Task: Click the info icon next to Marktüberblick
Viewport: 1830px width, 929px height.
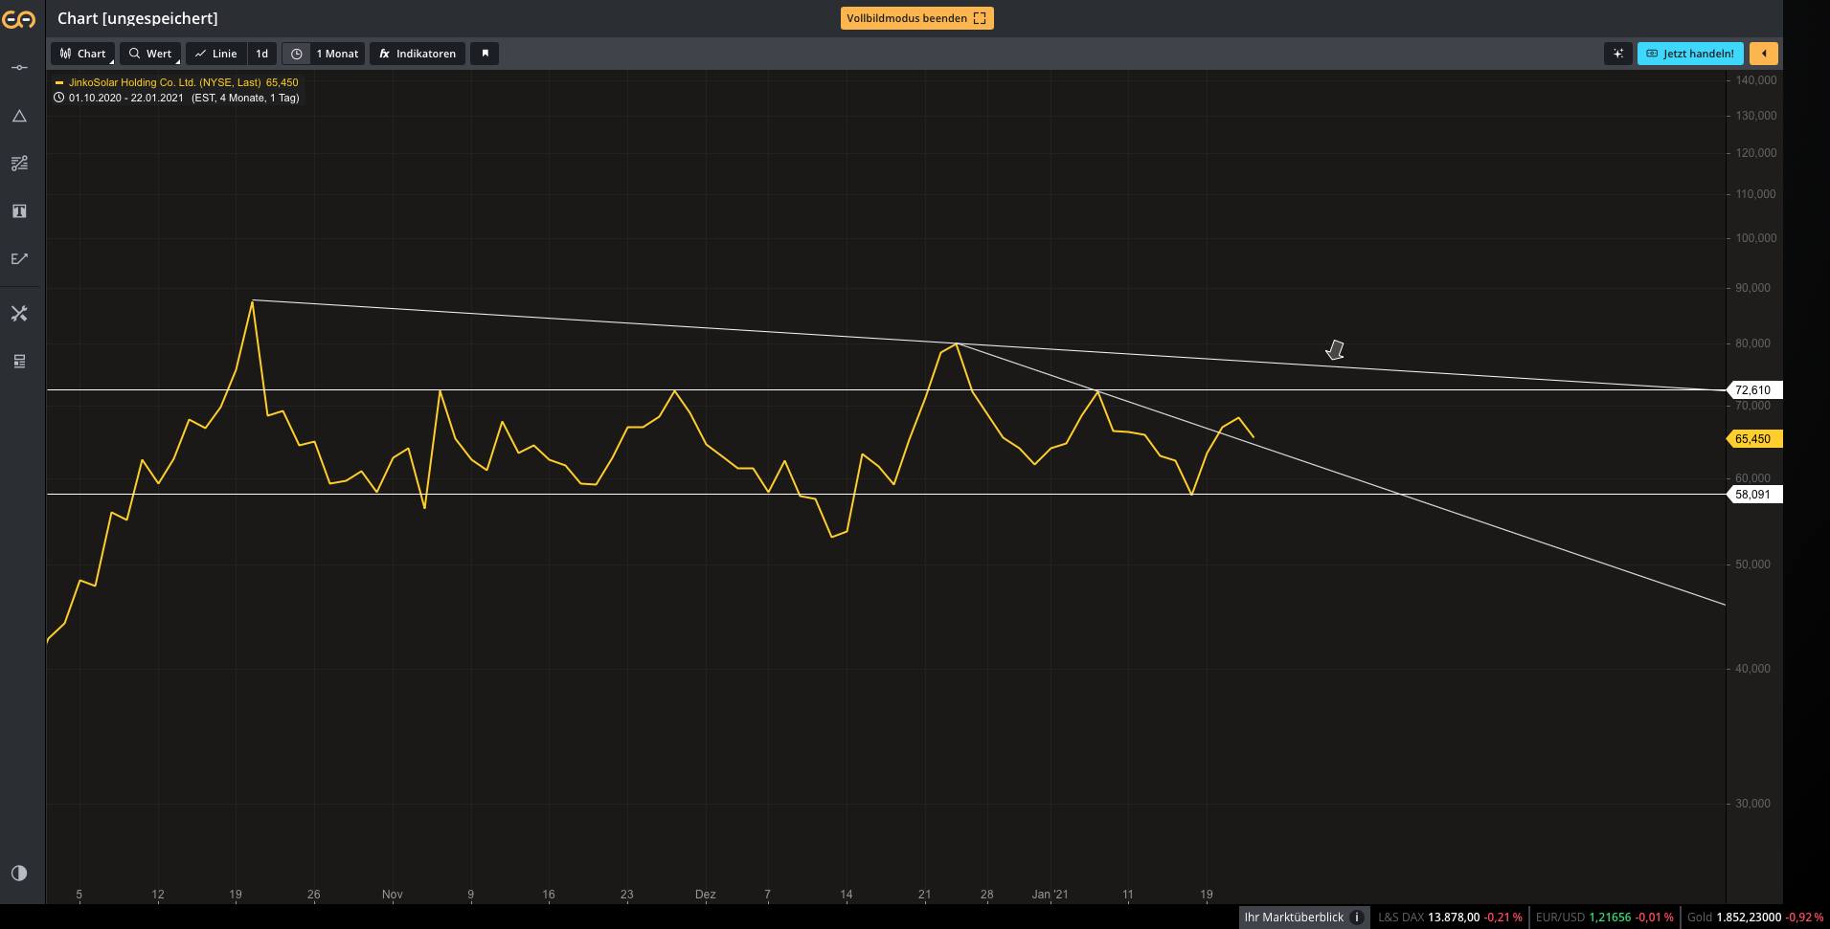Action: coord(1357,917)
